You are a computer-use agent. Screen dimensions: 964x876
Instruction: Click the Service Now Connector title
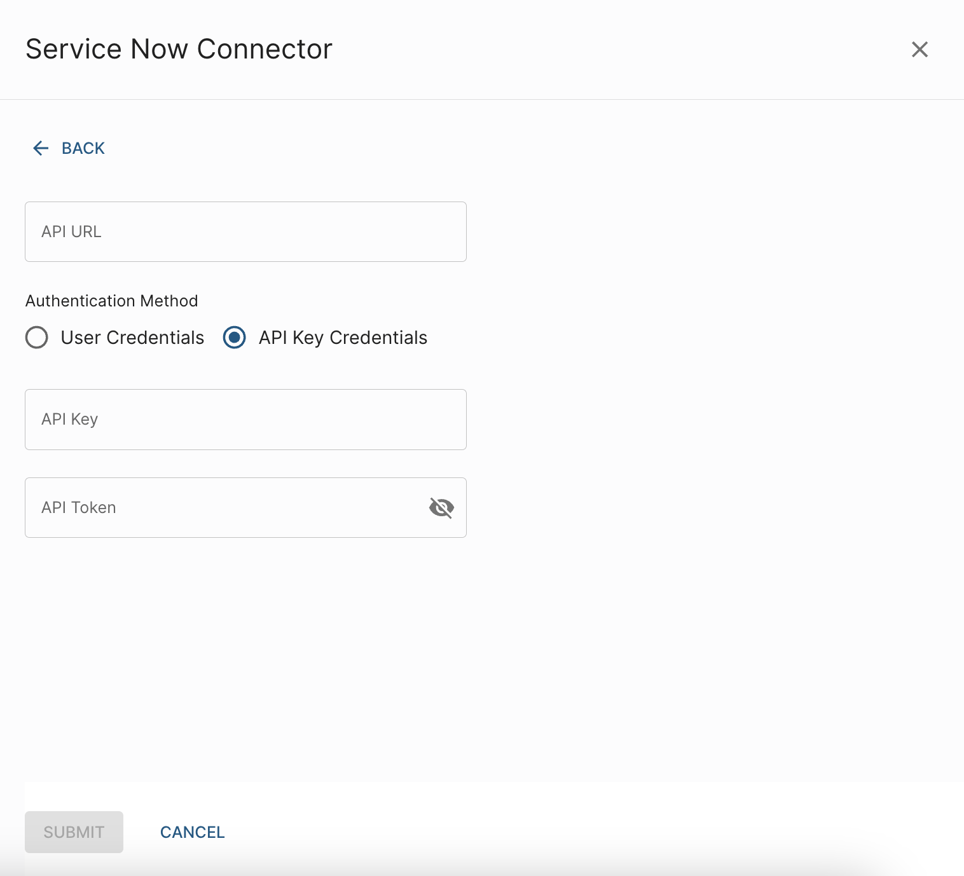pos(179,49)
